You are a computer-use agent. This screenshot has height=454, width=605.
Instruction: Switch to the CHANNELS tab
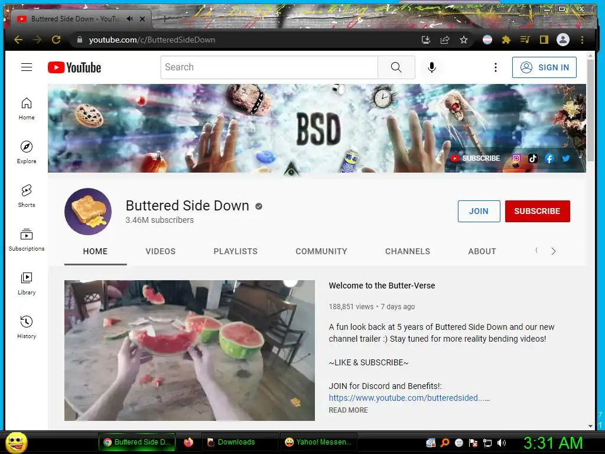pyautogui.click(x=408, y=251)
